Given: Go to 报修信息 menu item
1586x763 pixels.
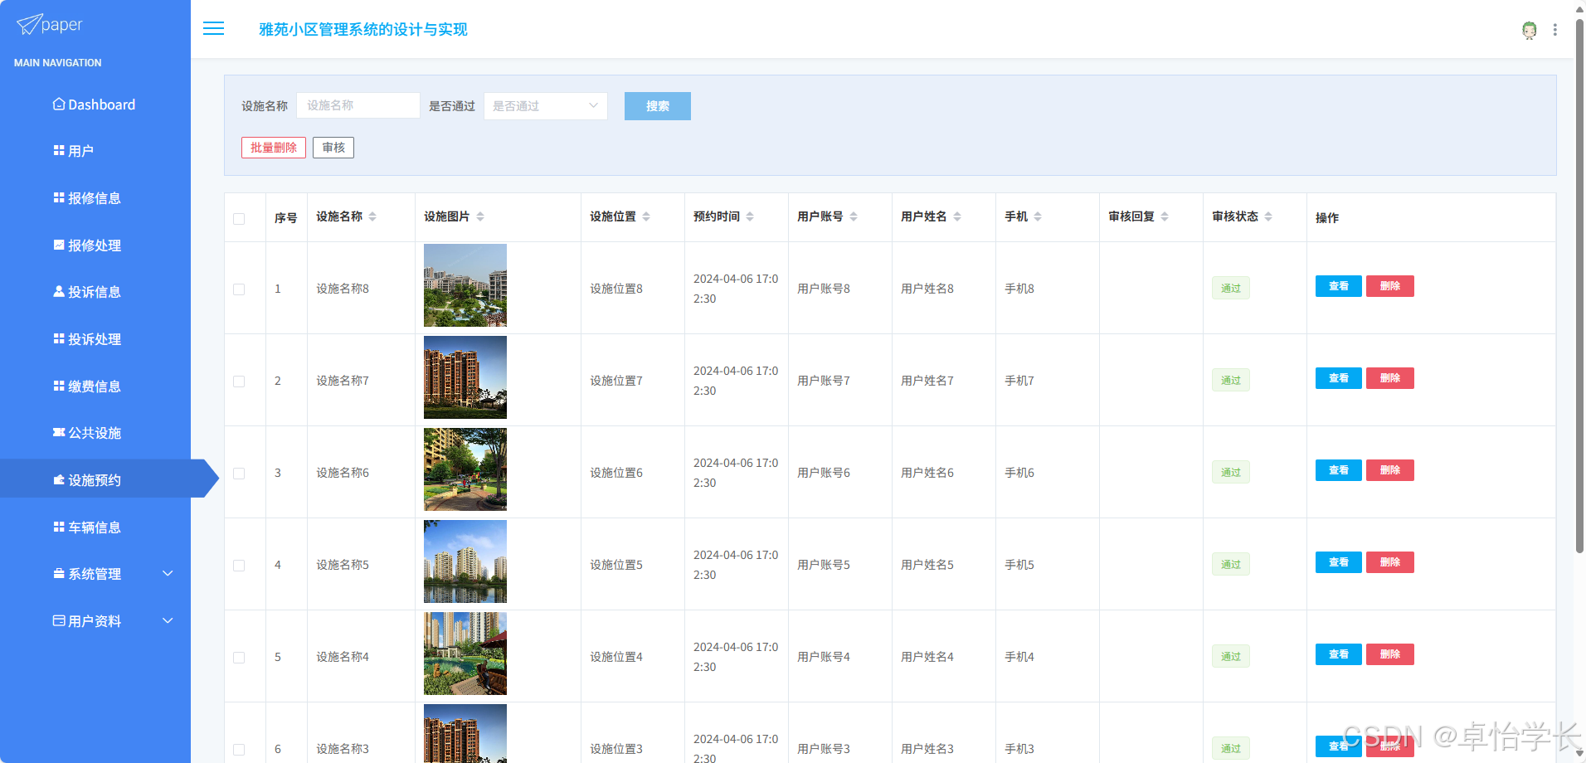Looking at the screenshot, I should click(95, 198).
